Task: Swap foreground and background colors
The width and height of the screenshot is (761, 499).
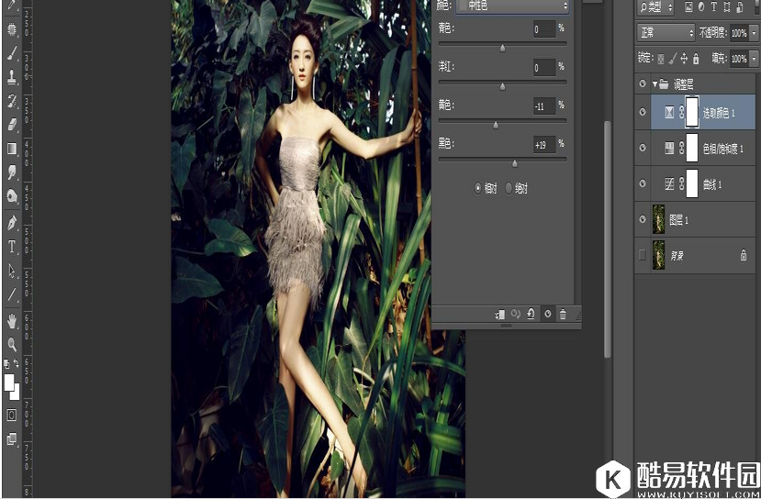Action: point(16,362)
